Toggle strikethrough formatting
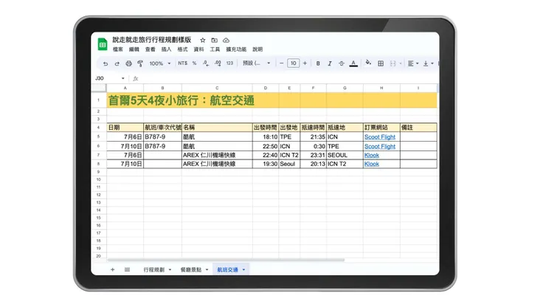Screen dimensions: 546x307 (x=341, y=63)
